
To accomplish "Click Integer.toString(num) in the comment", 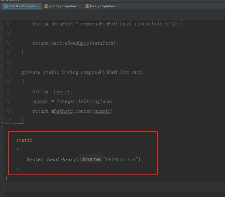I will (x=85, y=101).
